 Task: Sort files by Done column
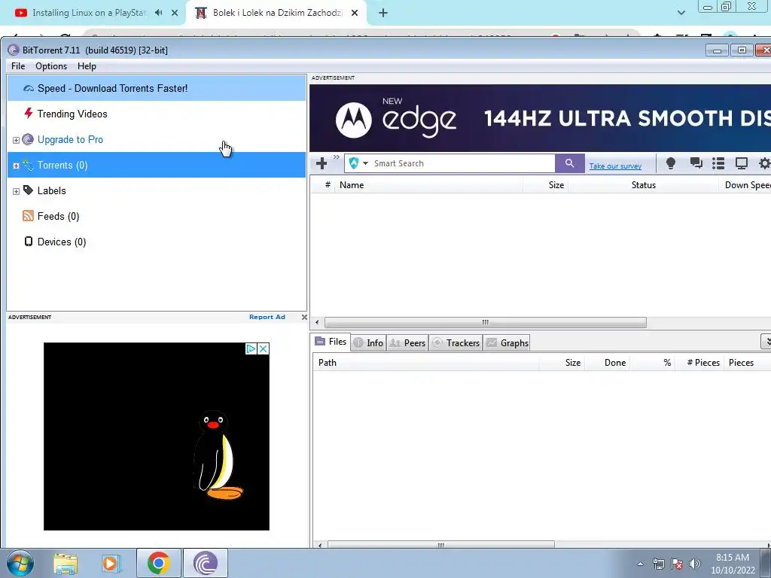[x=607, y=363]
